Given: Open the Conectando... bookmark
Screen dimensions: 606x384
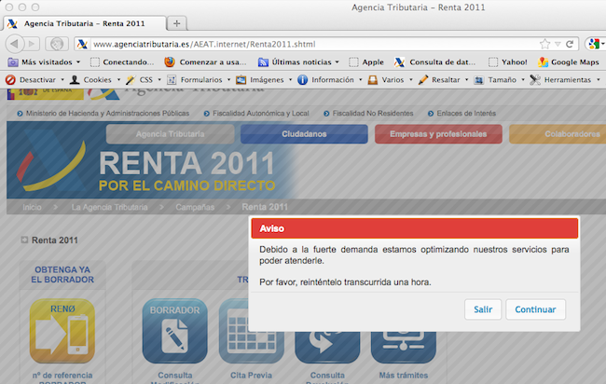Looking at the screenshot, I should point(122,62).
